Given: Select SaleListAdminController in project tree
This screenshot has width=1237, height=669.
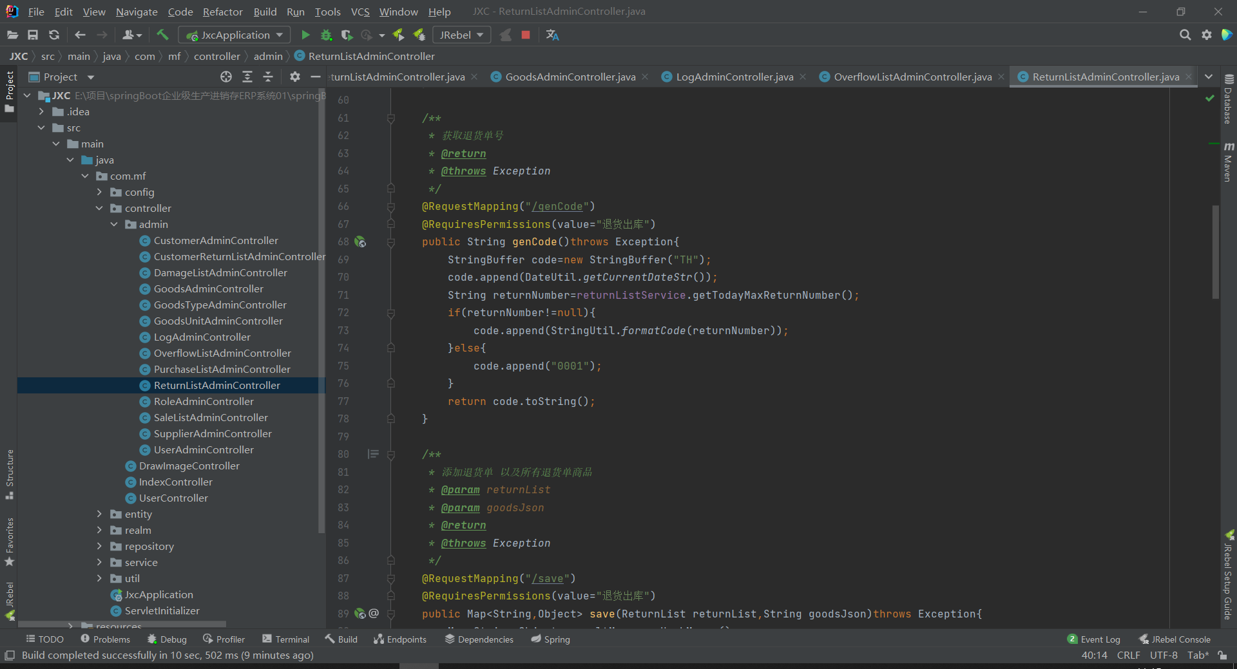Looking at the screenshot, I should tap(211, 417).
